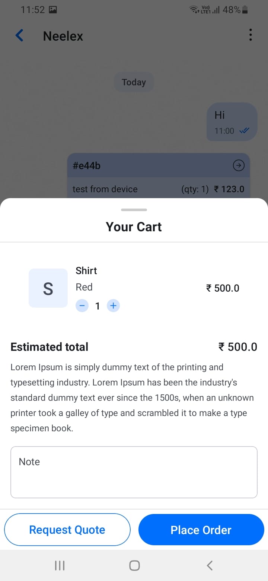Tap the 'Hi' chat message bubble
Image resolution: width=268 pixels, height=581 pixels.
232,122
